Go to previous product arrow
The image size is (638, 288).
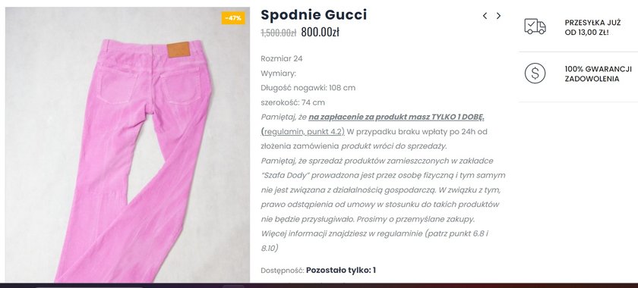(x=485, y=16)
